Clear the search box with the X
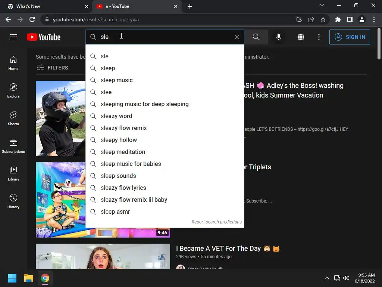The height and width of the screenshot is (287, 382). point(237,37)
